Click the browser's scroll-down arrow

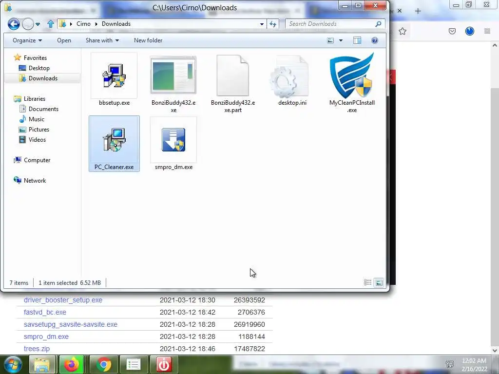point(495,351)
